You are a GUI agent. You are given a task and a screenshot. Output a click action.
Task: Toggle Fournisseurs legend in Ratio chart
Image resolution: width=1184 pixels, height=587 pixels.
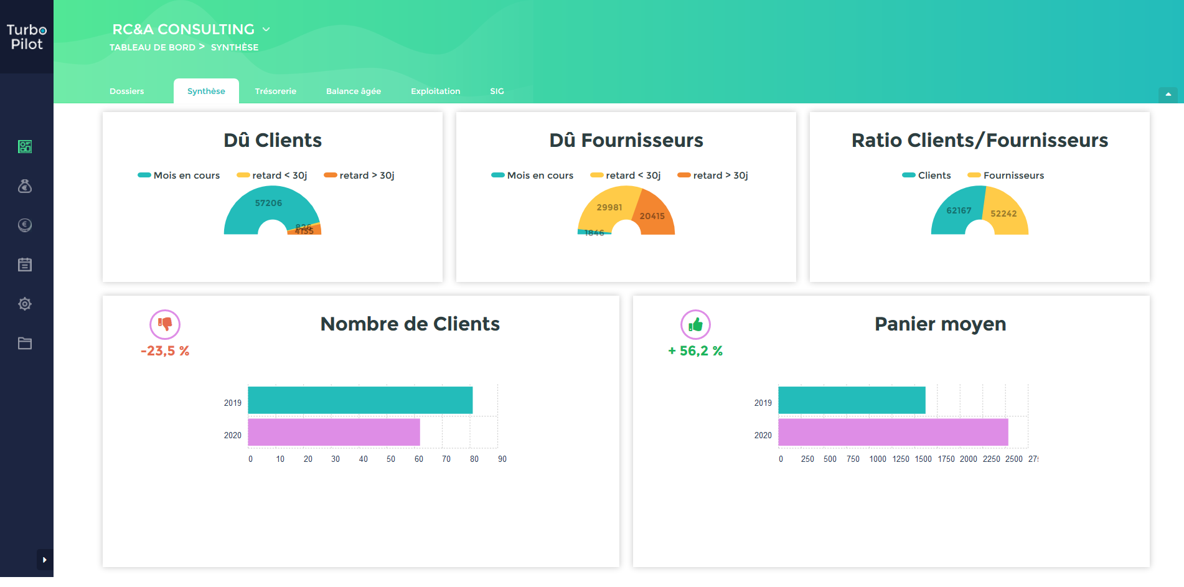pos(1006,176)
